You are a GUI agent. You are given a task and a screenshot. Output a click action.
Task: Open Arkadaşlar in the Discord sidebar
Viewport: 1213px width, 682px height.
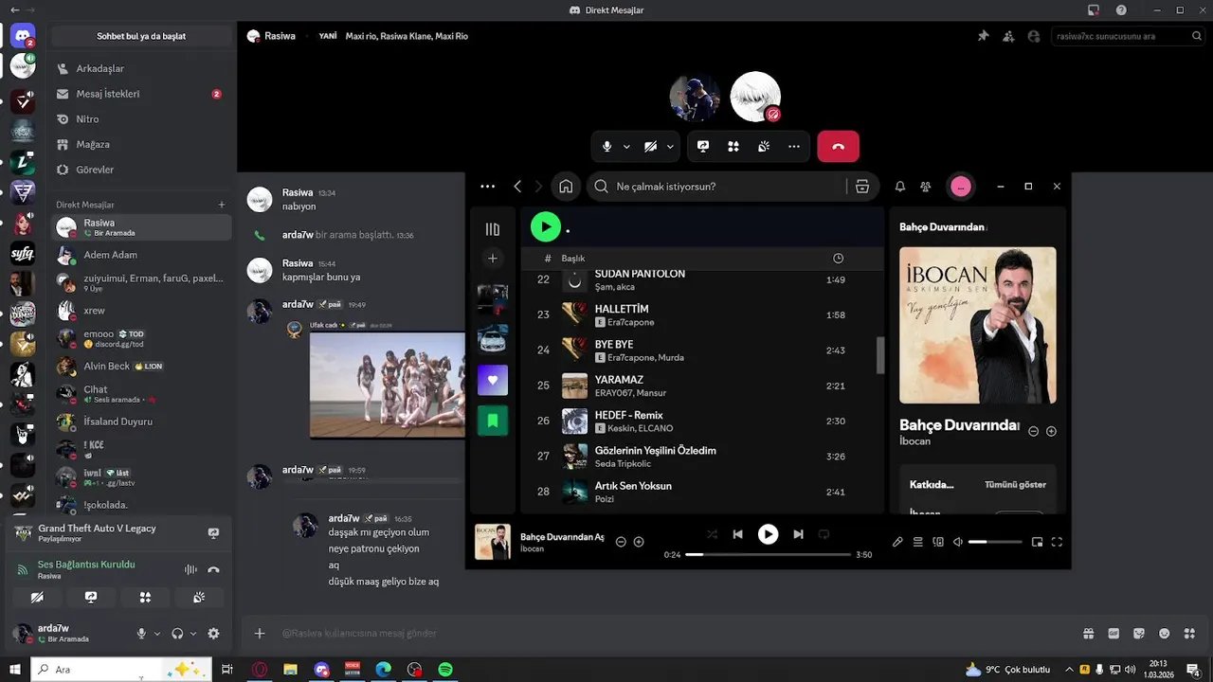click(x=141, y=68)
